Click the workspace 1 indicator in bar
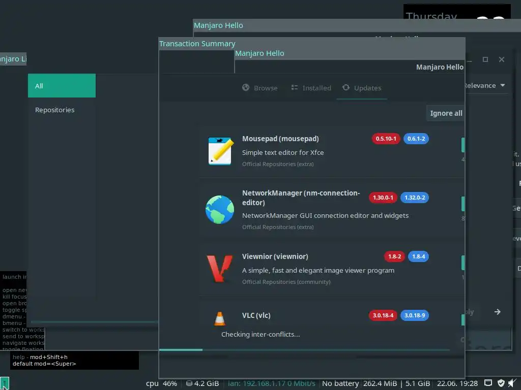Image resolution: width=521 pixels, height=390 pixels. click(5, 383)
